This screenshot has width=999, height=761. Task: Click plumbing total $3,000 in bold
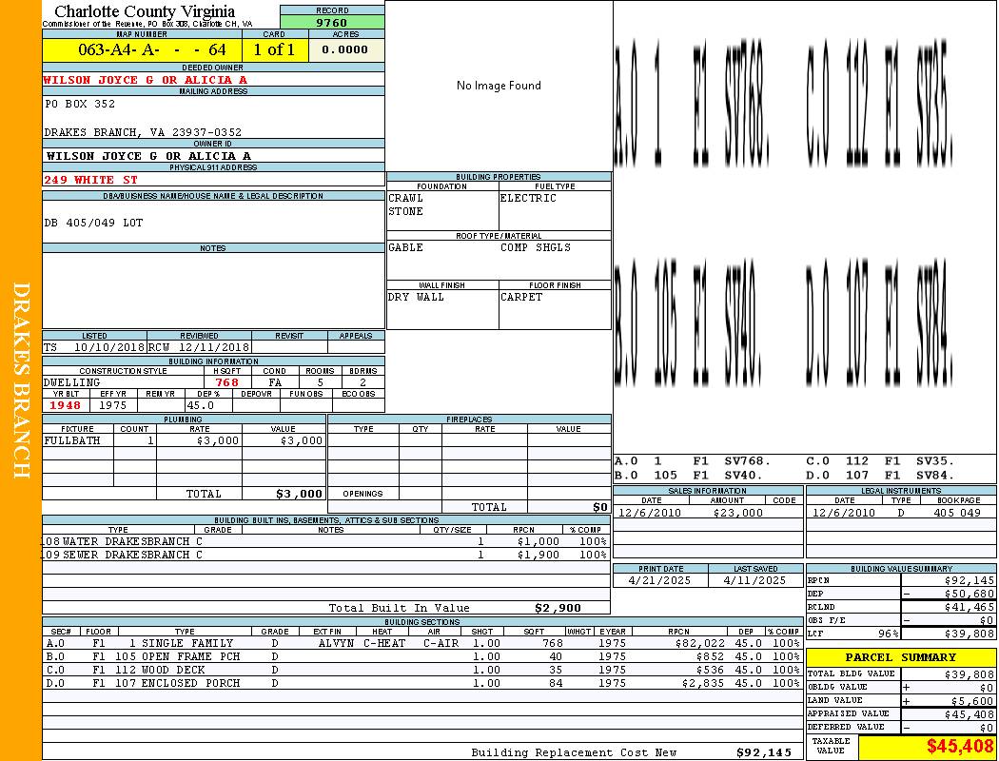300,494
